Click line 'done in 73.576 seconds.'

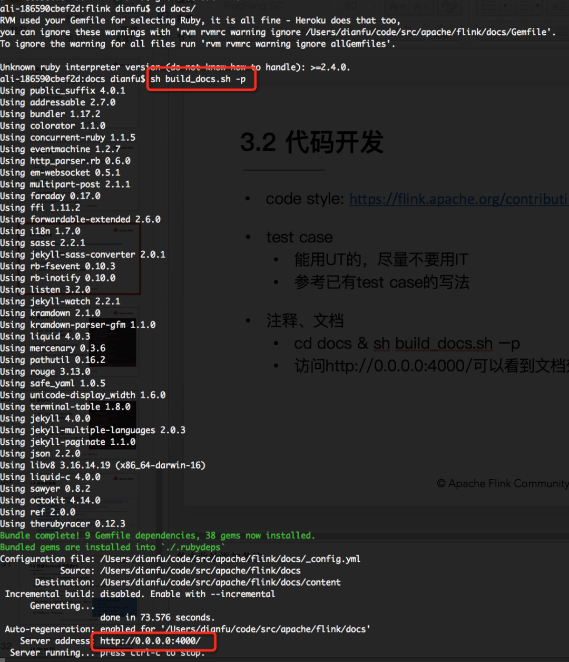(158, 617)
